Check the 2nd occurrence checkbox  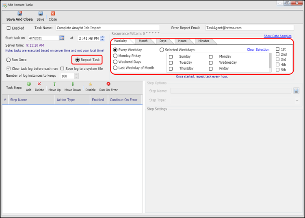click(x=277, y=54)
